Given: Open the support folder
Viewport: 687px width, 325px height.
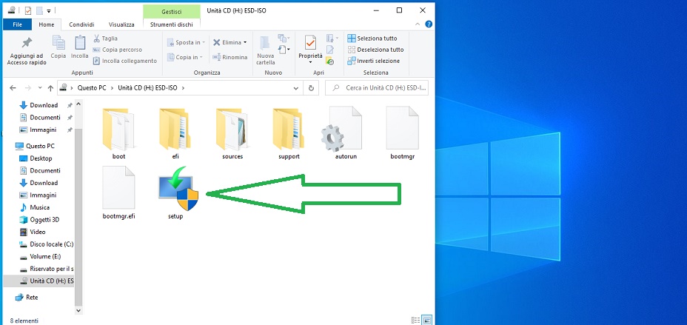Looking at the screenshot, I should pyautogui.click(x=289, y=133).
